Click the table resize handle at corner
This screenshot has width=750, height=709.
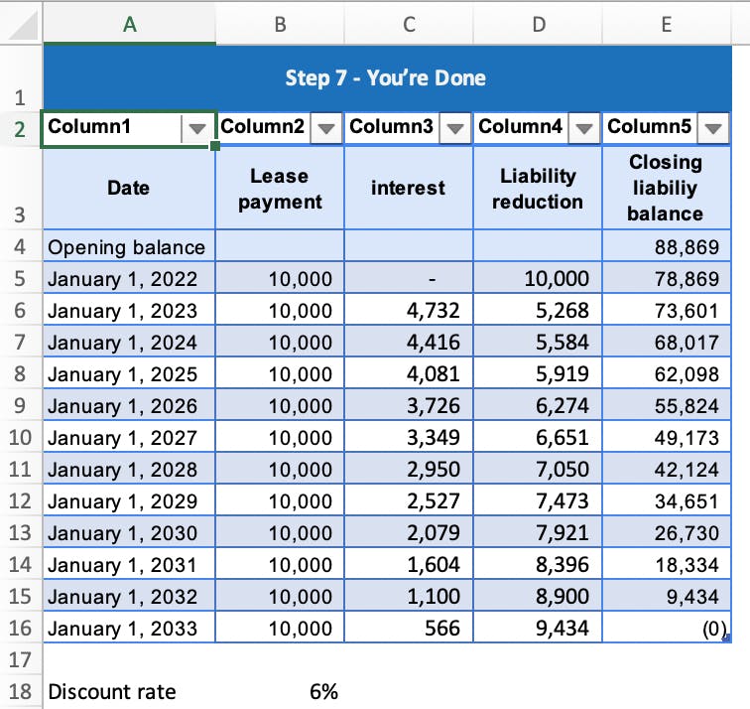[x=727, y=638]
